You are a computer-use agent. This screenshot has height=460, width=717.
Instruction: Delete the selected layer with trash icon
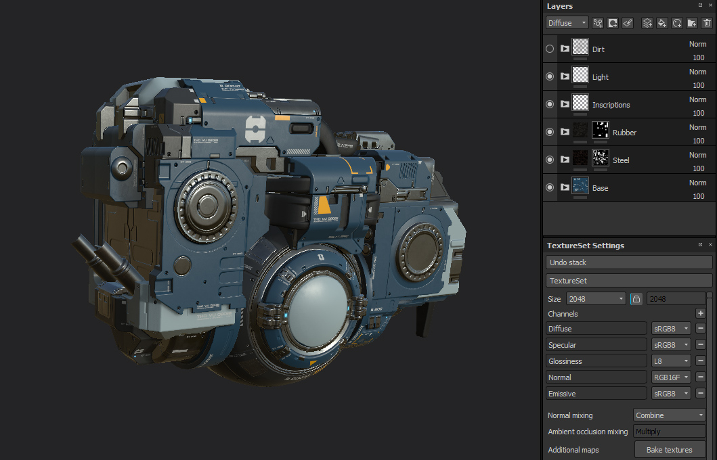[707, 23]
